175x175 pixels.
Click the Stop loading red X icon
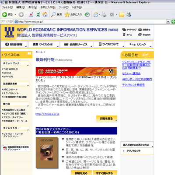[31, 14]
